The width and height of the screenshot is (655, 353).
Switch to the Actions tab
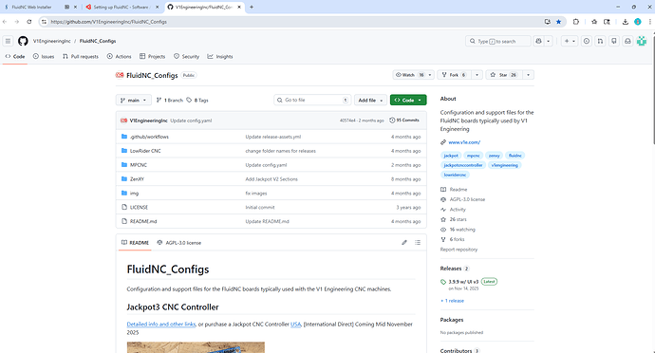(119, 56)
